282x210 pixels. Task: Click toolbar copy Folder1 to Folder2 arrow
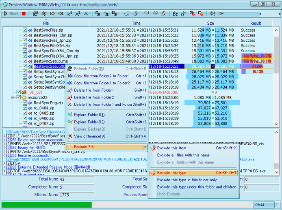point(61,14)
